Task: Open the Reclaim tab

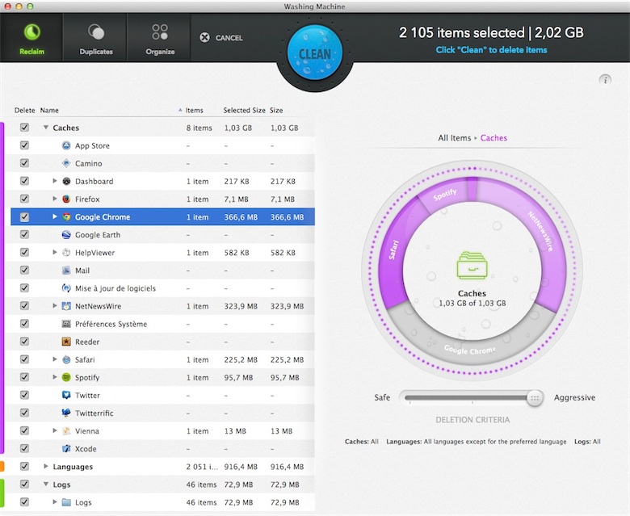Action: [31, 38]
